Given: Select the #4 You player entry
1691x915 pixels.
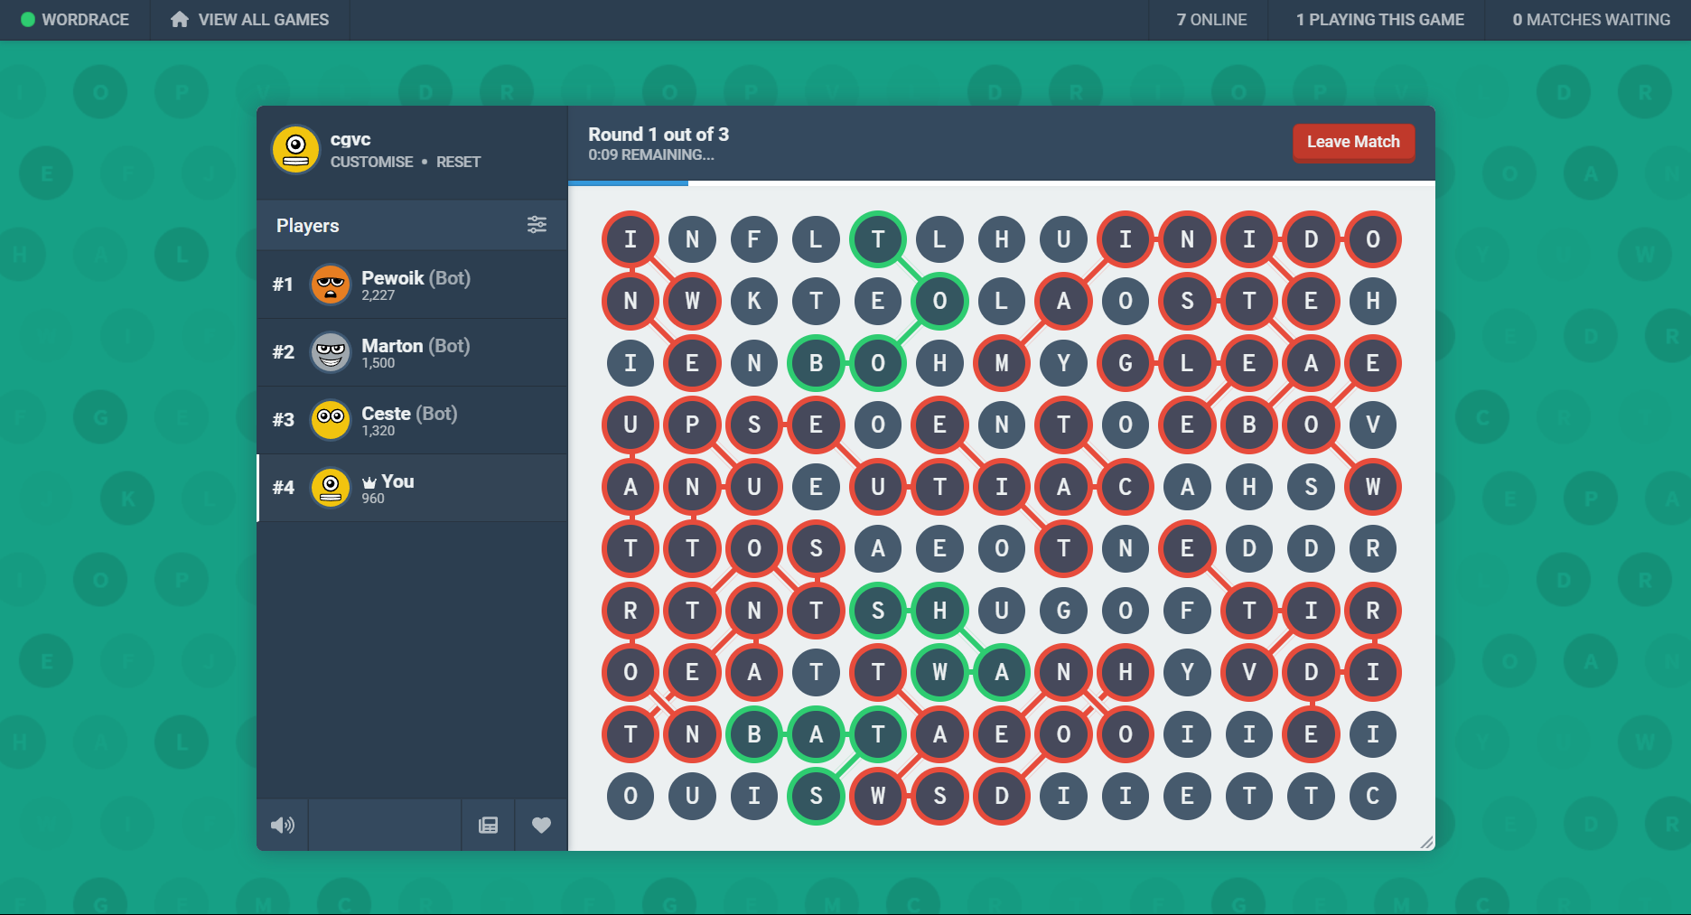Looking at the screenshot, I should [411, 488].
